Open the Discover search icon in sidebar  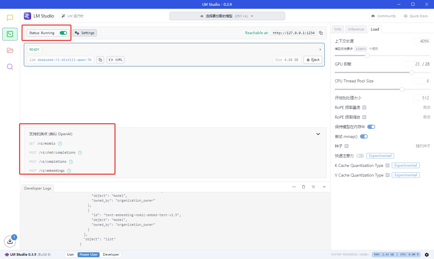pyautogui.click(x=10, y=67)
